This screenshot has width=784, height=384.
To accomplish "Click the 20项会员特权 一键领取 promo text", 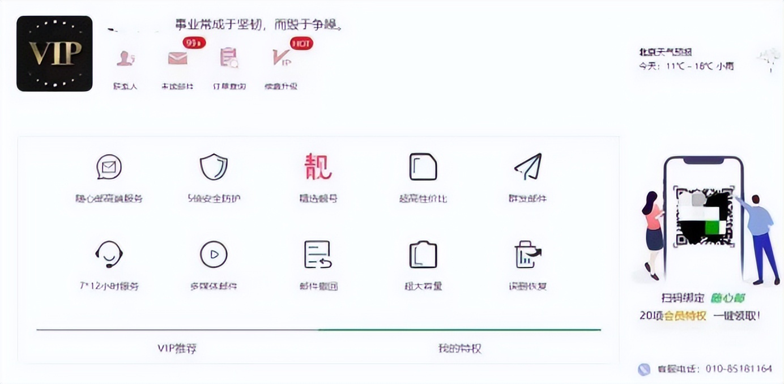I will (x=700, y=315).
